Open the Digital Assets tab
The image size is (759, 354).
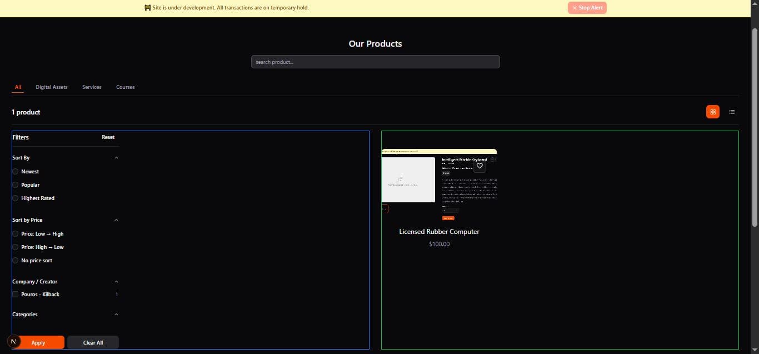click(52, 87)
